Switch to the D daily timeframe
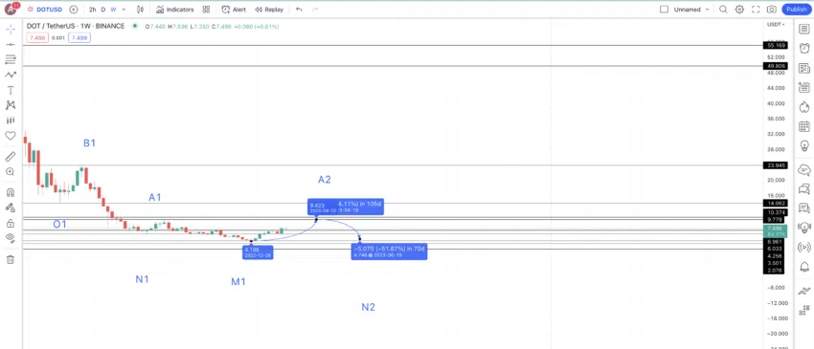This screenshot has height=349, width=814. [103, 10]
